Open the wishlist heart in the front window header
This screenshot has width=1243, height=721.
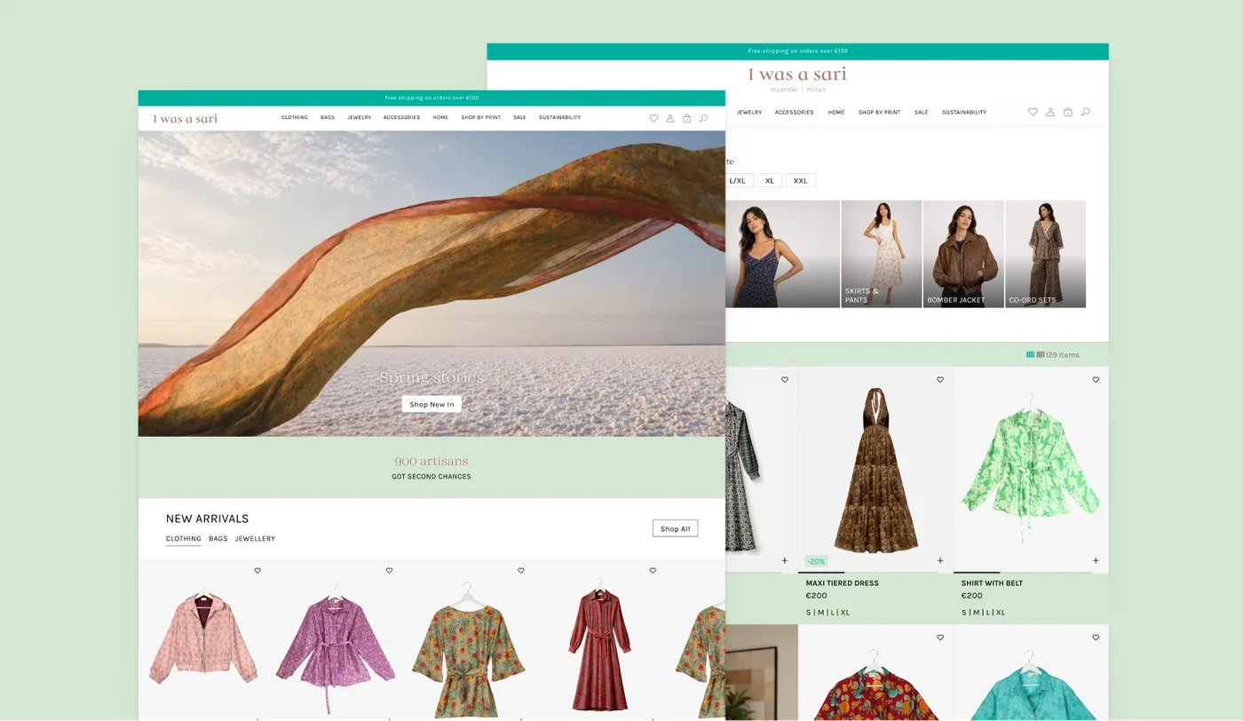(x=653, y=118)
